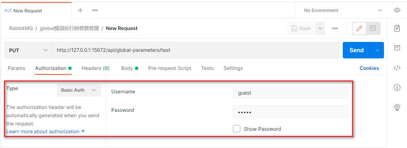This screenshot has height=148, width=407.
Task: Click the environment quick look eye icon
Action: coord(397,10)
